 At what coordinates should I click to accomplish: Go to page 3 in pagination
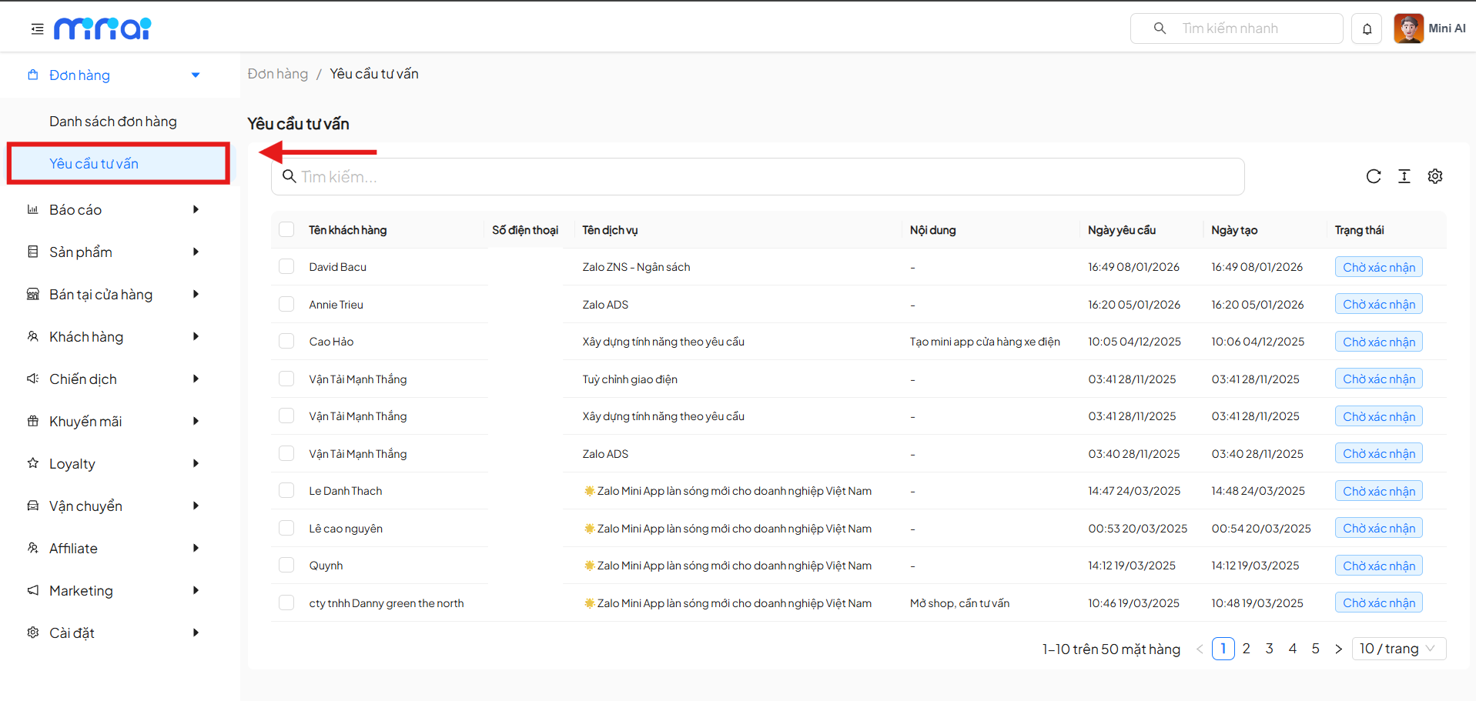(1269, 649)
